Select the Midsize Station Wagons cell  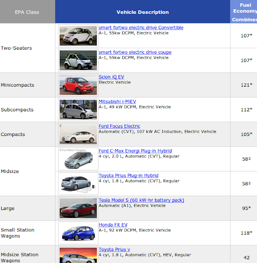[x=27, y=254]
